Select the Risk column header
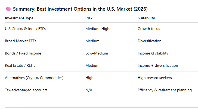 pyautogui.click(x=89, y=18)
